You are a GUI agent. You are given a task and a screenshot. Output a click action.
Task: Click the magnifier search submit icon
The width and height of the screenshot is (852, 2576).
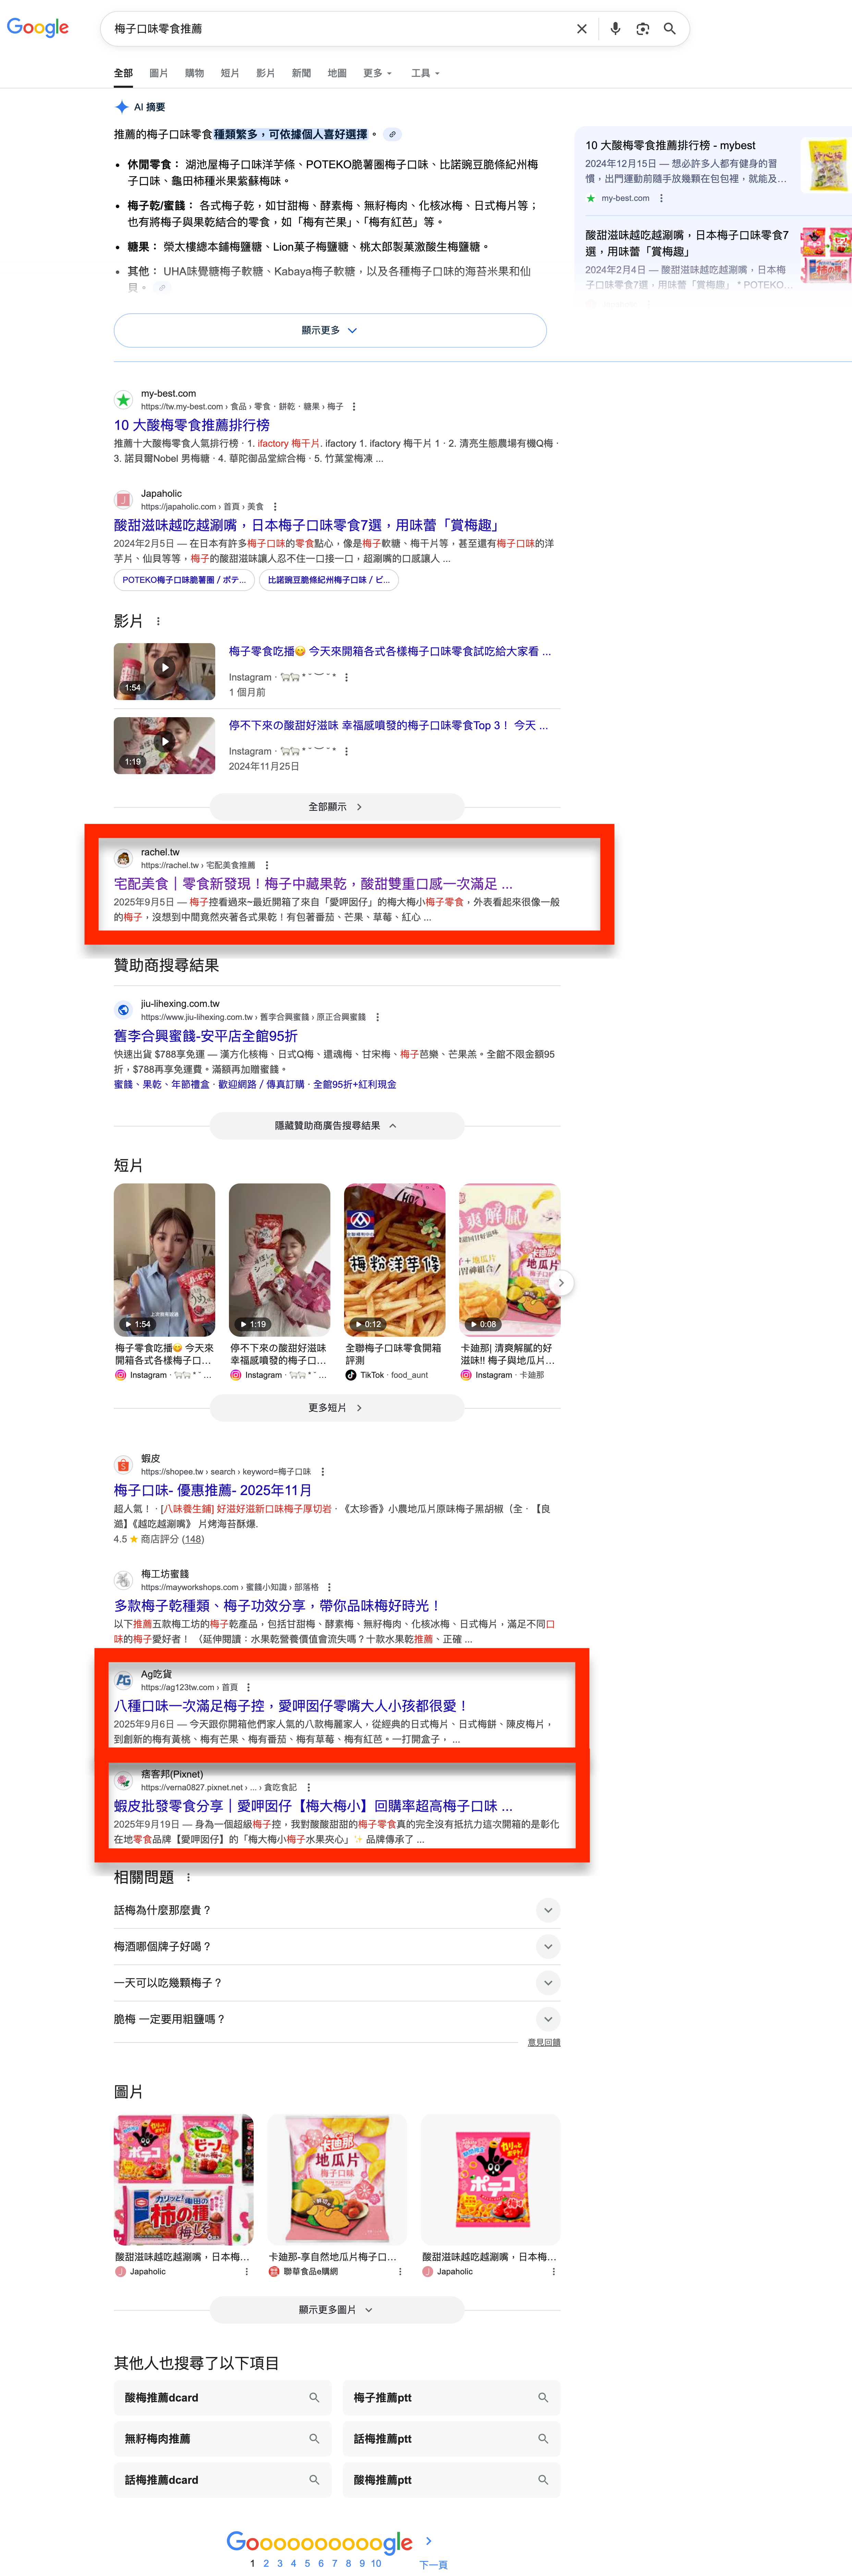670,29
